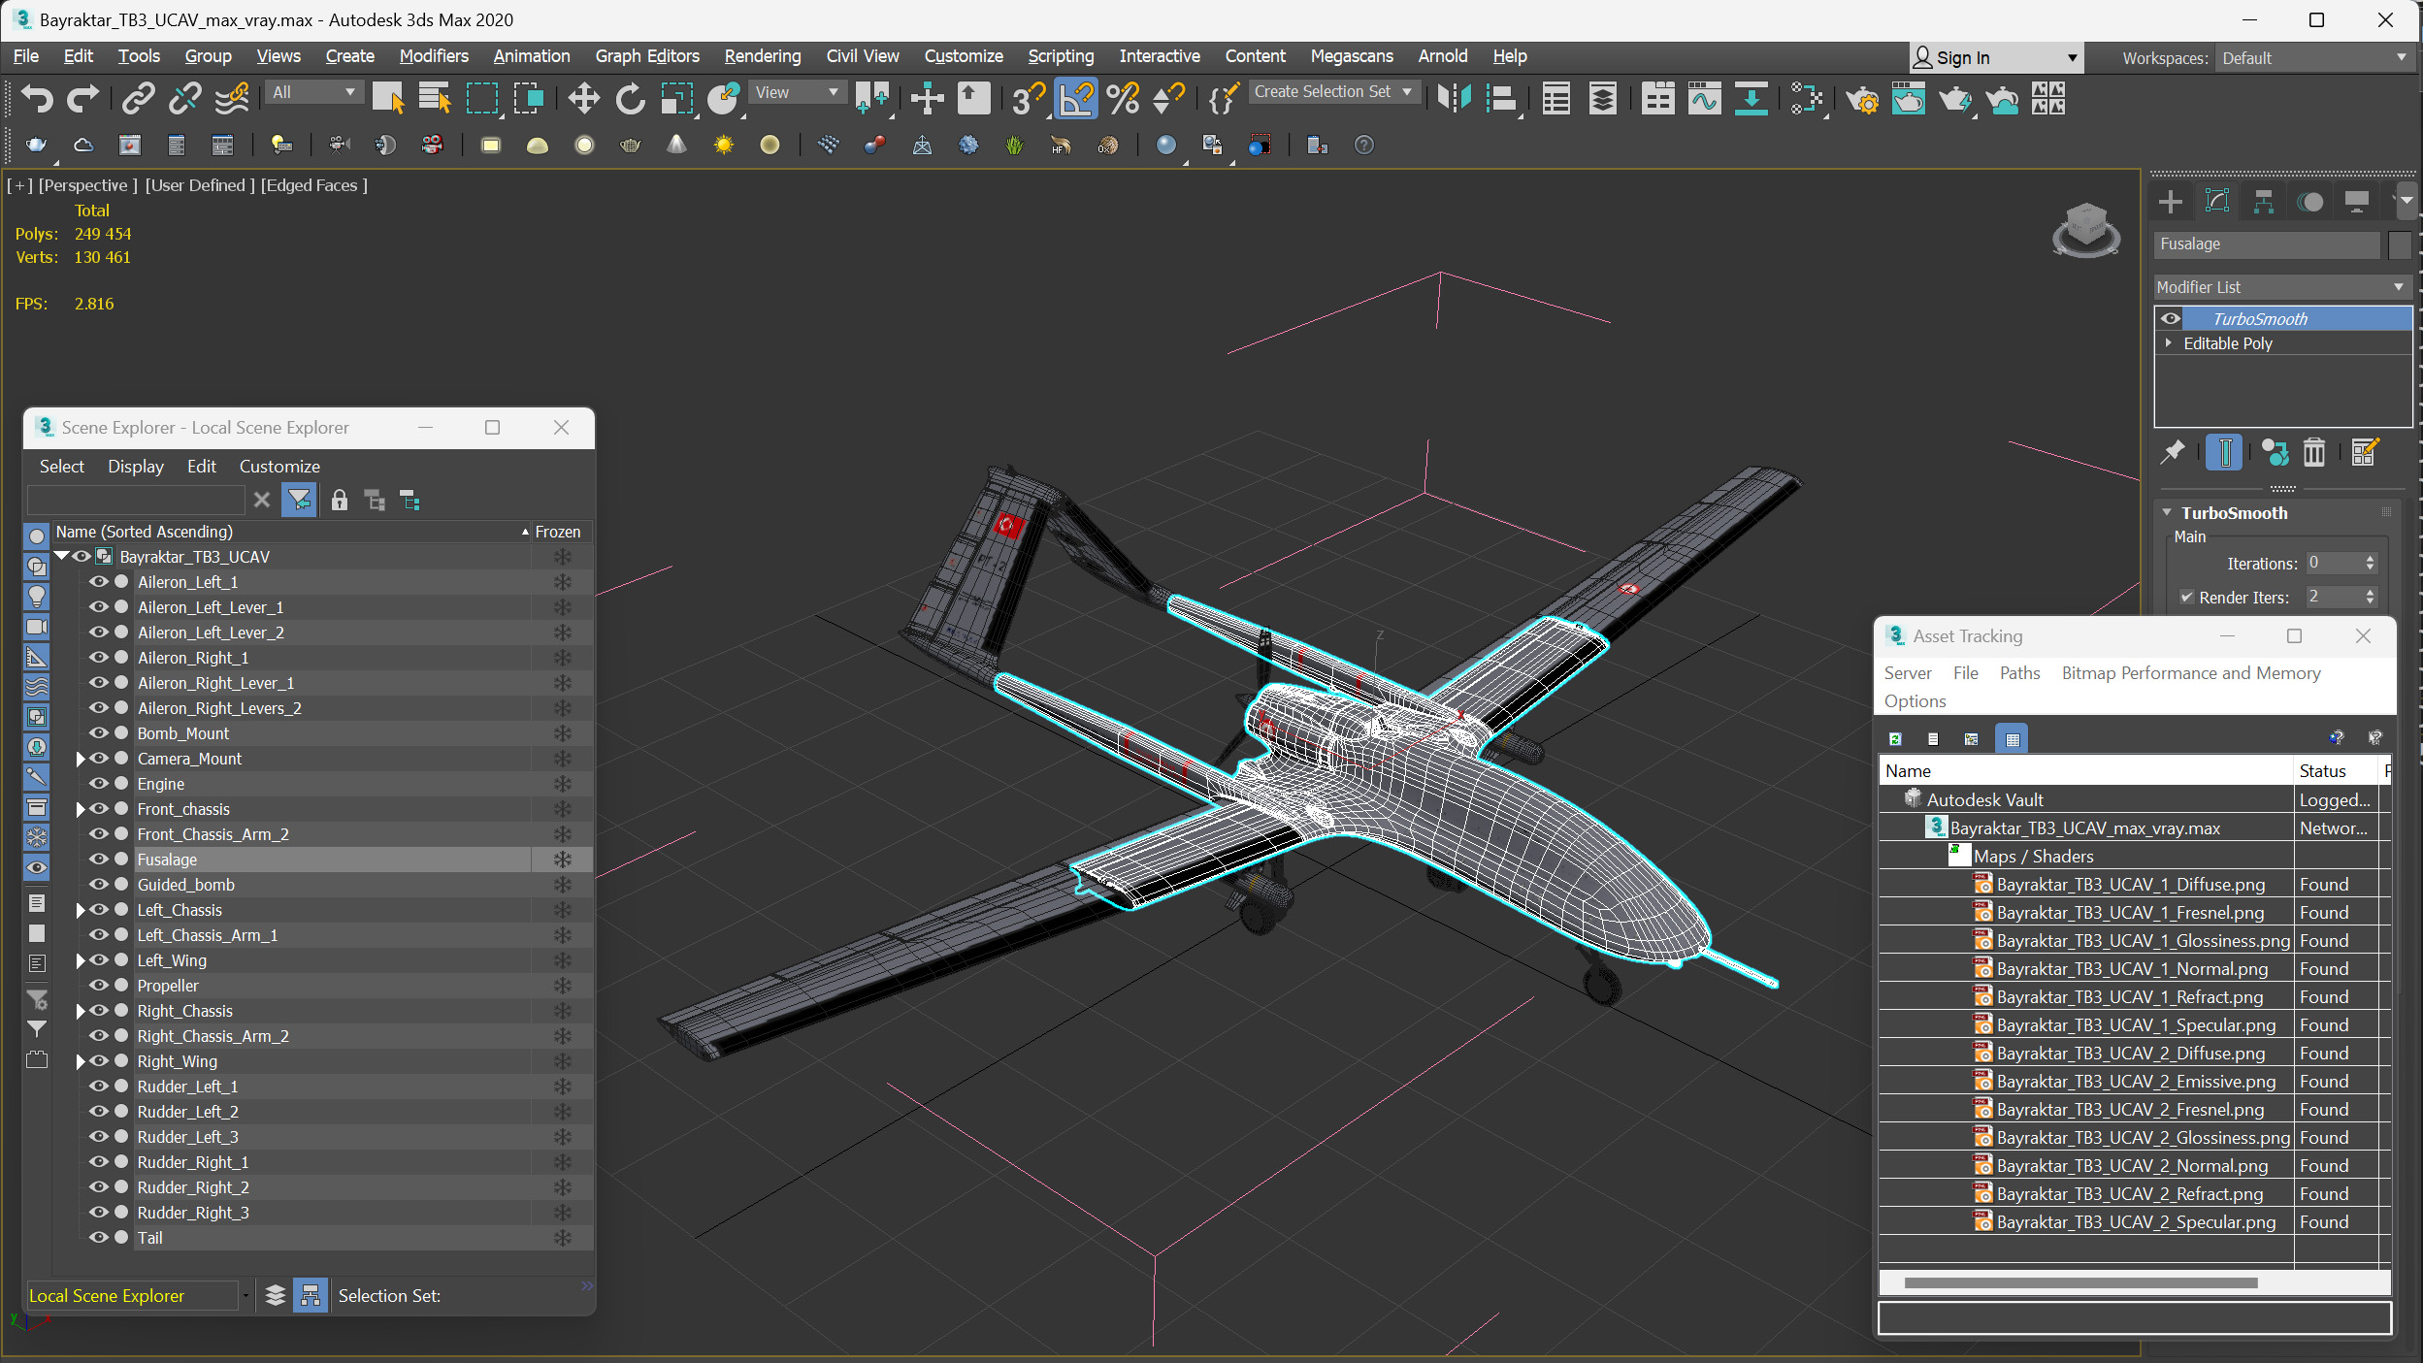Open the Motion tab in command panel
The height and width of the screenshot is (1363, 2423).
[x=2310, y=202]
